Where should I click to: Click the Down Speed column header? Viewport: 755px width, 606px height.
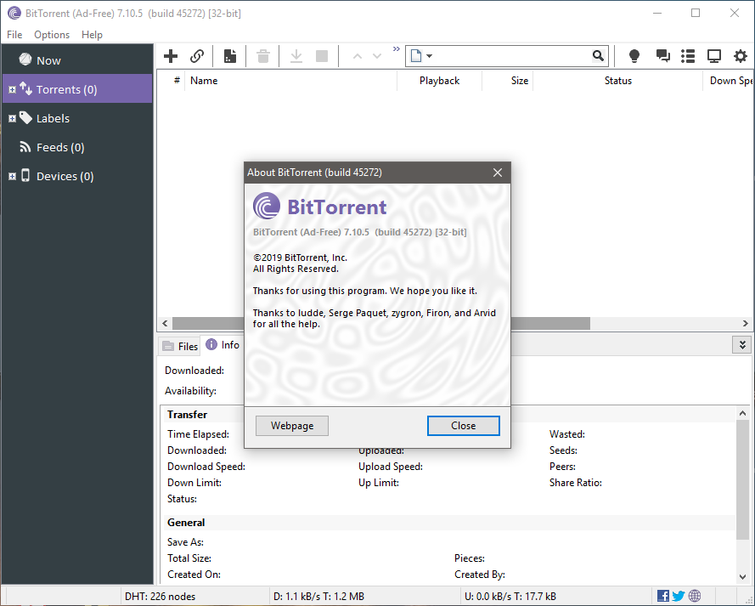[729, 81]
